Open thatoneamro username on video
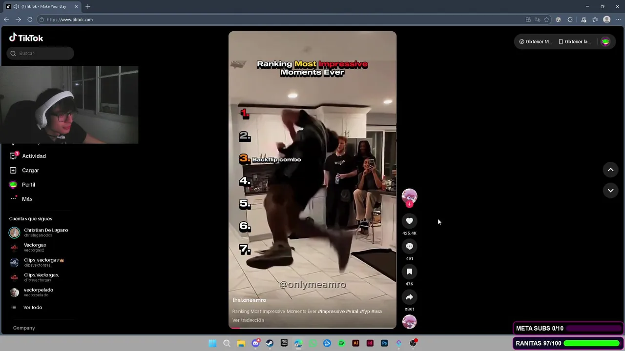This screenshot has height=351, width=625. coord(249,300)
